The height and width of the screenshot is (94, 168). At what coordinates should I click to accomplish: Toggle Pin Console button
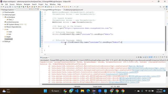pos(154,57)
